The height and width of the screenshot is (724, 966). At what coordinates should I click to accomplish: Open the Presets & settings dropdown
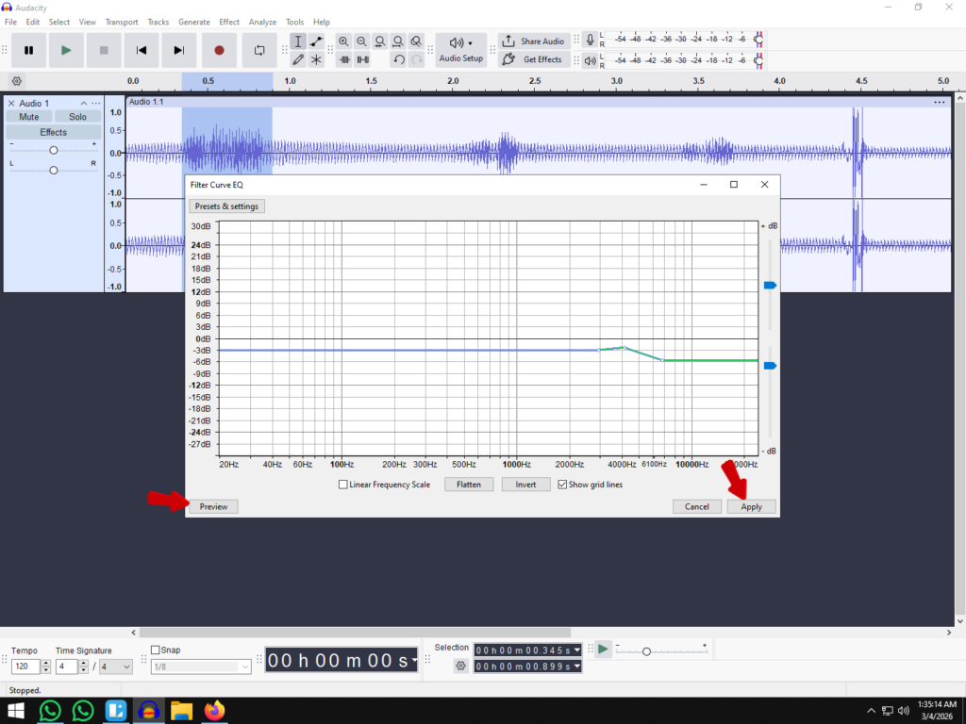point(226,206)
